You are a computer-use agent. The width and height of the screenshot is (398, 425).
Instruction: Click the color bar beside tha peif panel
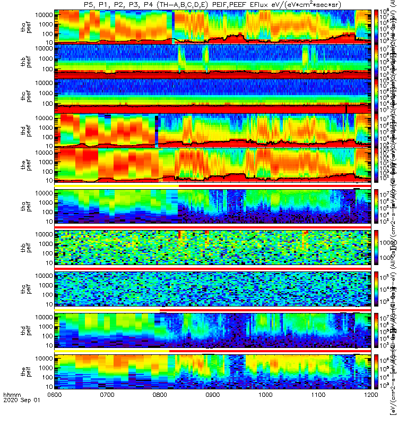point(376,206)
